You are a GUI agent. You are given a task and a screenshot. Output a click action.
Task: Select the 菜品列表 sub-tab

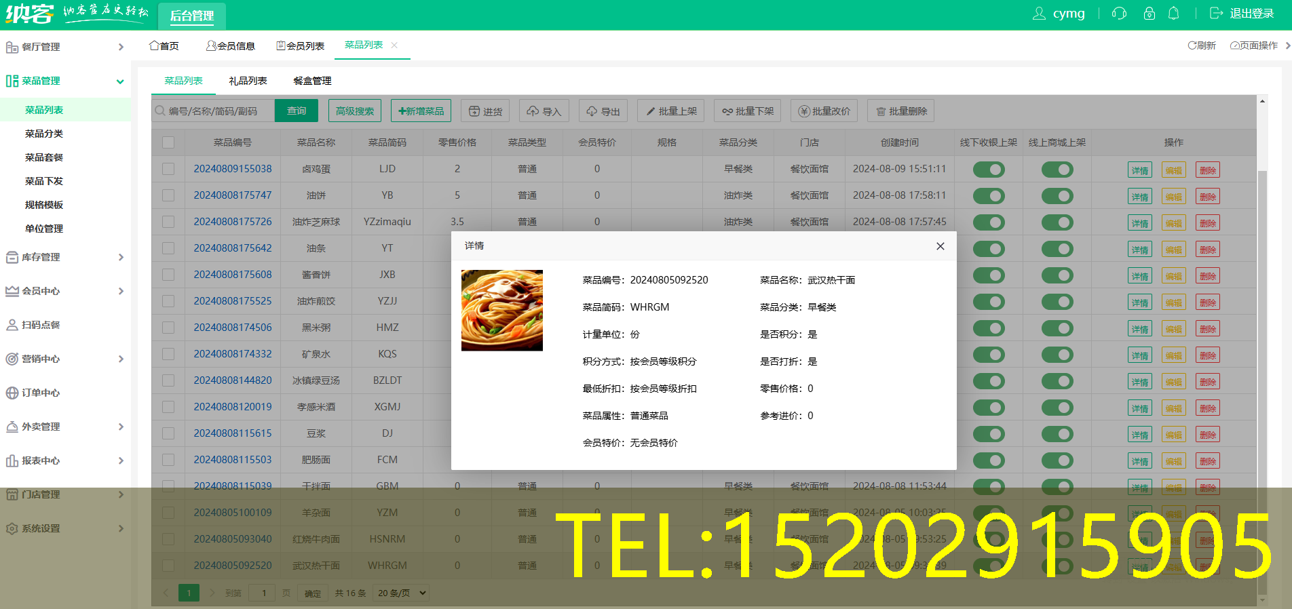(183, 81)
